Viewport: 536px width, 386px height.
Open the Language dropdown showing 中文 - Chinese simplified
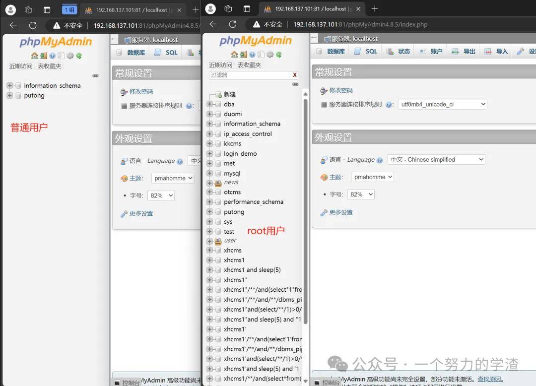[436, 160]
